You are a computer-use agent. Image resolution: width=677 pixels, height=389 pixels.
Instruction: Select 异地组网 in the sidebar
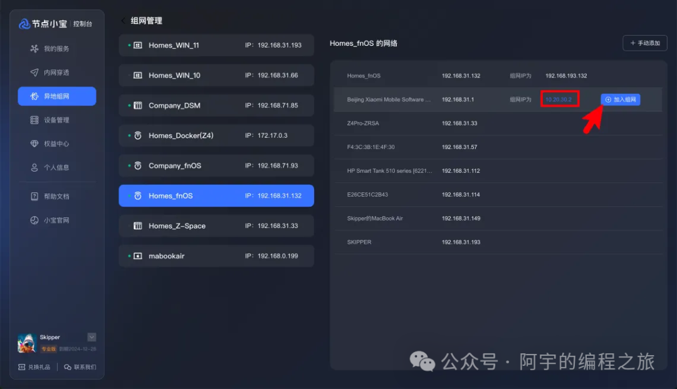point(56,96)
